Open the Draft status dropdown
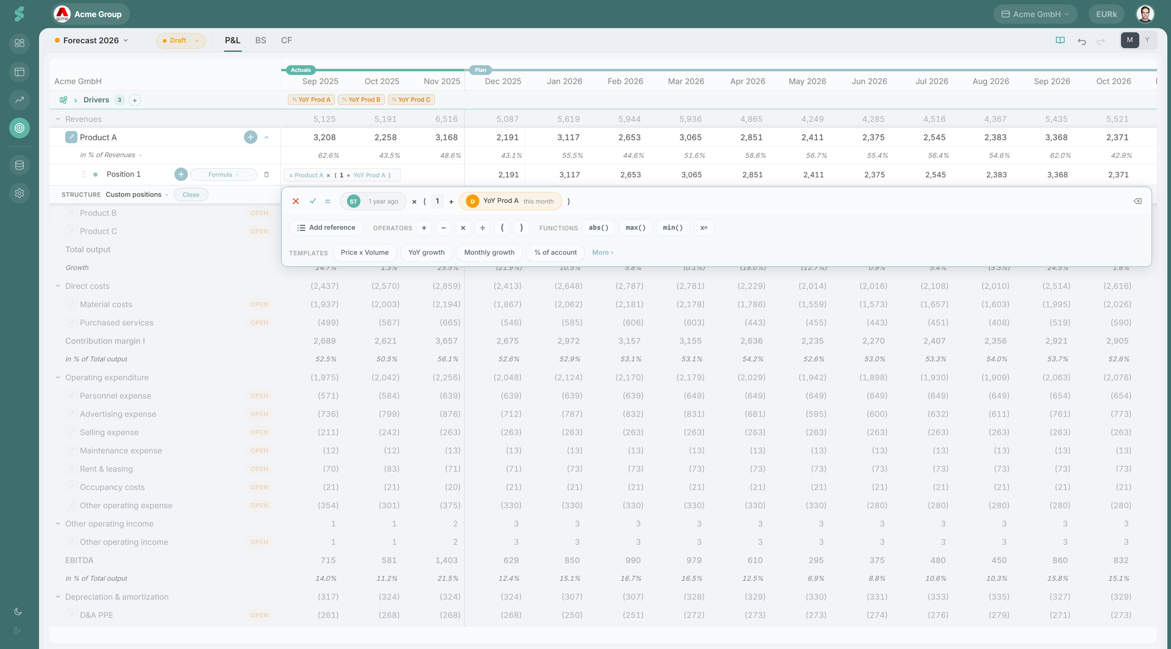The width and height of the screenshot is (1171, 649). [x=181, y=41]
